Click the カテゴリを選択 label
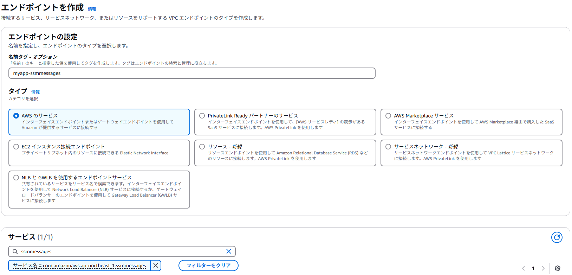 tap(23, 99)
